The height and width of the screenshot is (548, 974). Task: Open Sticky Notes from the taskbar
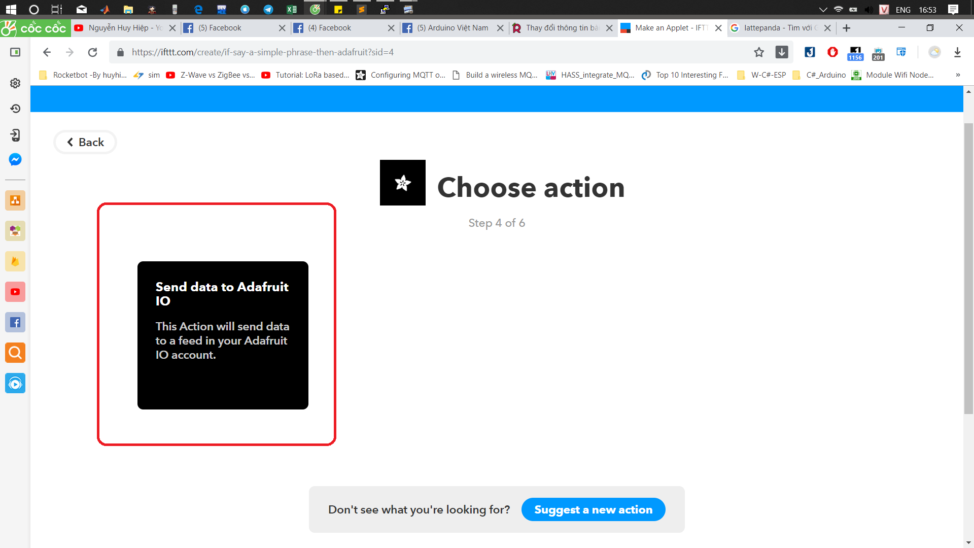[x=338, y=9]
